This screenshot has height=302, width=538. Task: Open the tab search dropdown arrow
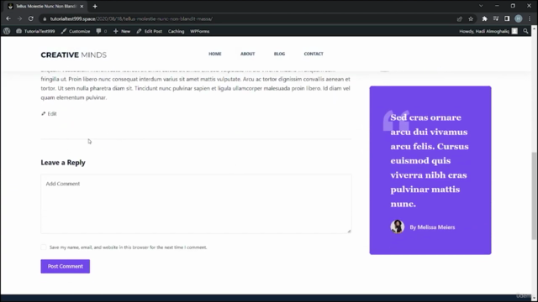pyautogui.click(x=481, y=6)
